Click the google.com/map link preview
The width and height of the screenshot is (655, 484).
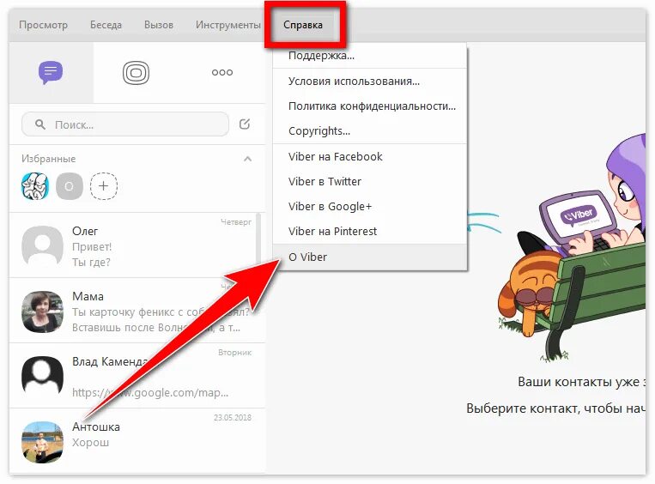click(x=150, y=393)
